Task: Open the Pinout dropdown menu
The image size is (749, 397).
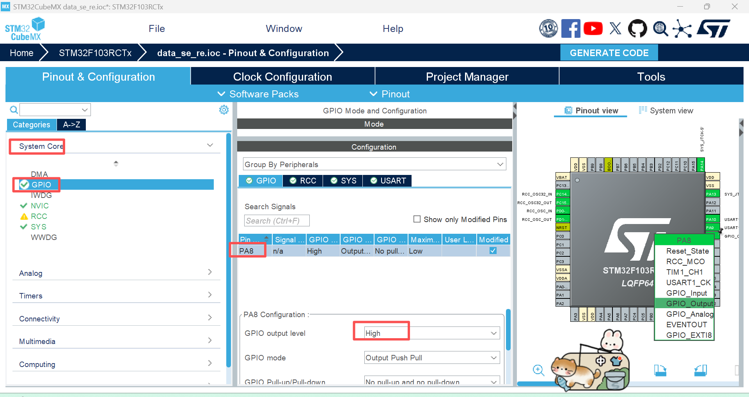Action: point(389,94)
